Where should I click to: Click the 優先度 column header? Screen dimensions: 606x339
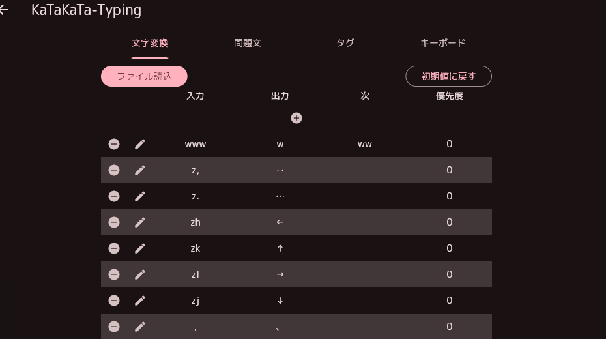click(x=450, y=96)
